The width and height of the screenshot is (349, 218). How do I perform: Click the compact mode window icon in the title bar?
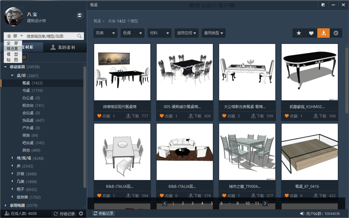[323, 5]
